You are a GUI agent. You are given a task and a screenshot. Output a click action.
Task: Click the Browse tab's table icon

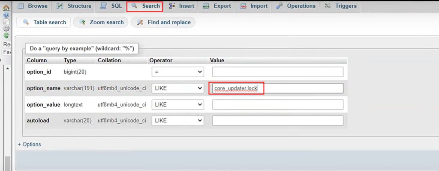coord(21,6)
